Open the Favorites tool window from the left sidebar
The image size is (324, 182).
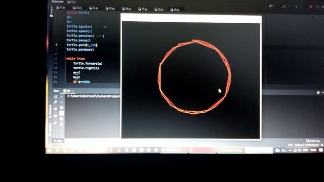pos(50,129)
